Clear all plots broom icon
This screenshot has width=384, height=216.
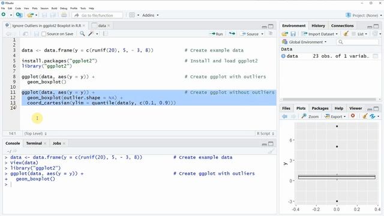coord(365,116)
